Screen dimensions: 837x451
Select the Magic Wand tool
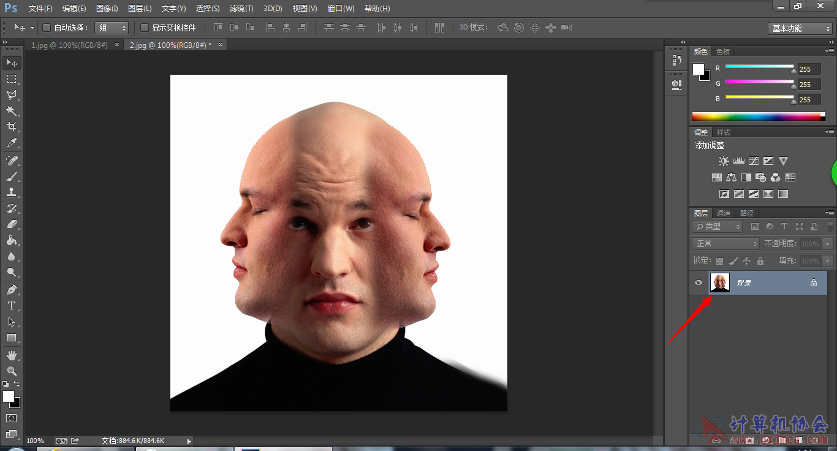[12, 111]
